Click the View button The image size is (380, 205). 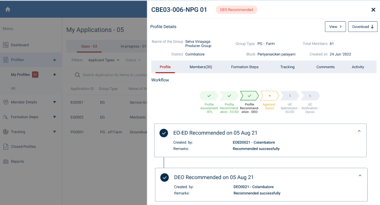335,26
